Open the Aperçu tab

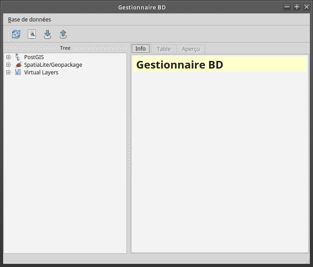[x=191, y=49]
